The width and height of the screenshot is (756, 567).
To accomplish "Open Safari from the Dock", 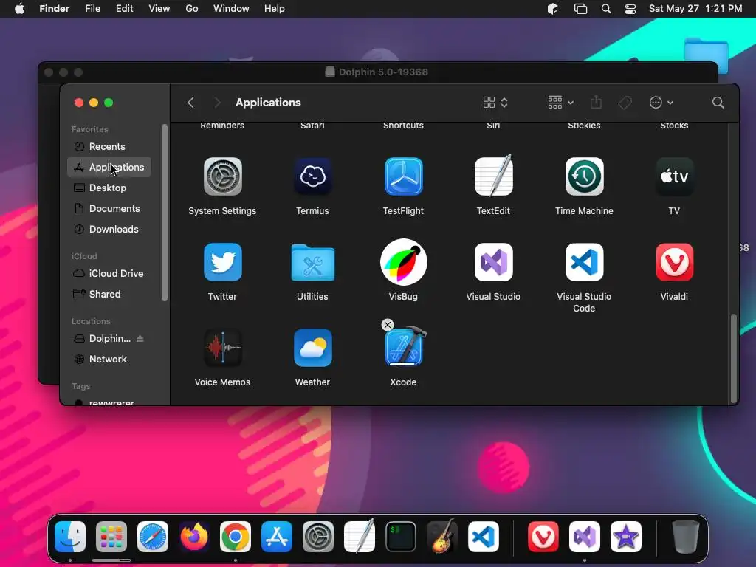I will (153, 537).
